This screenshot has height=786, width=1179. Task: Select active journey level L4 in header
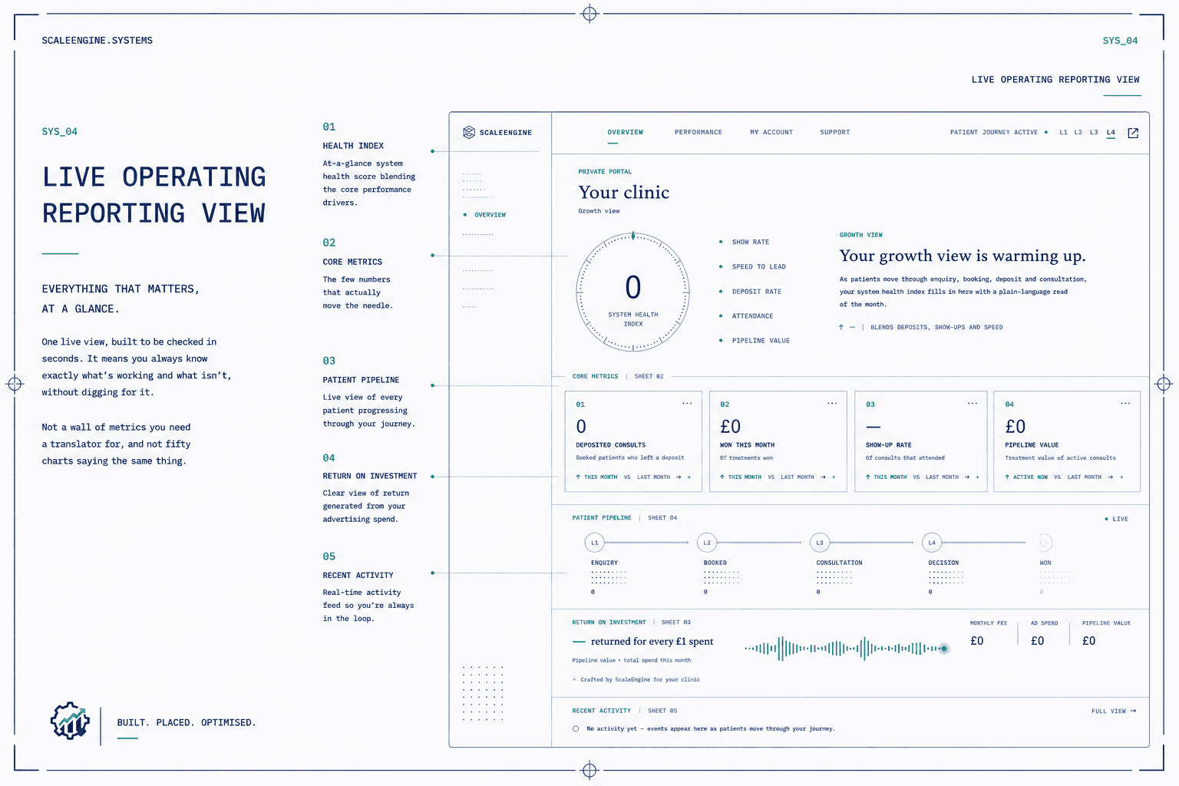pos(1111,133)
